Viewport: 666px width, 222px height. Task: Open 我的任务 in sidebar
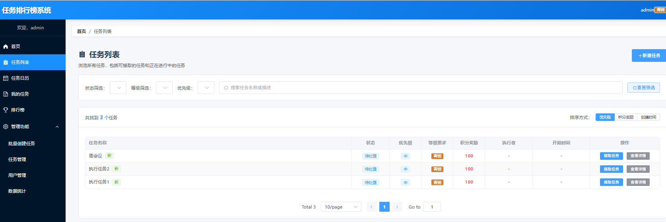tap(33, 94)
